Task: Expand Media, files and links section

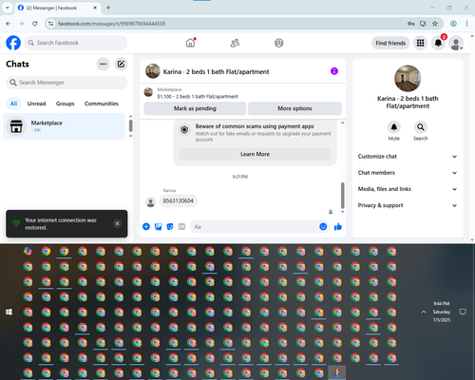Action: coord(408,189)
